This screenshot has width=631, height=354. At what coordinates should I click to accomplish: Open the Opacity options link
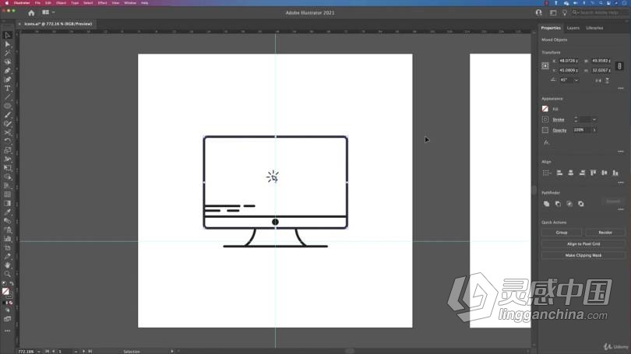click(559, 130)
